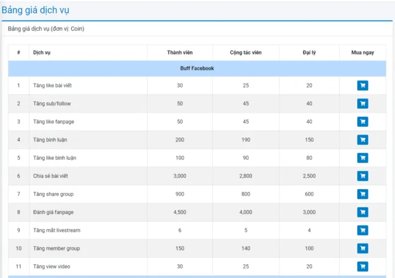
Task: Select the Thành viên column header
Action: pos(179,53)
